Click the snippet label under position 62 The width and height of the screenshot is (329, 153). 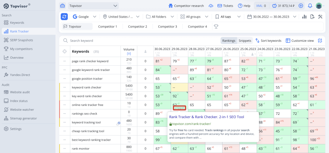click(x=180, y=108)
